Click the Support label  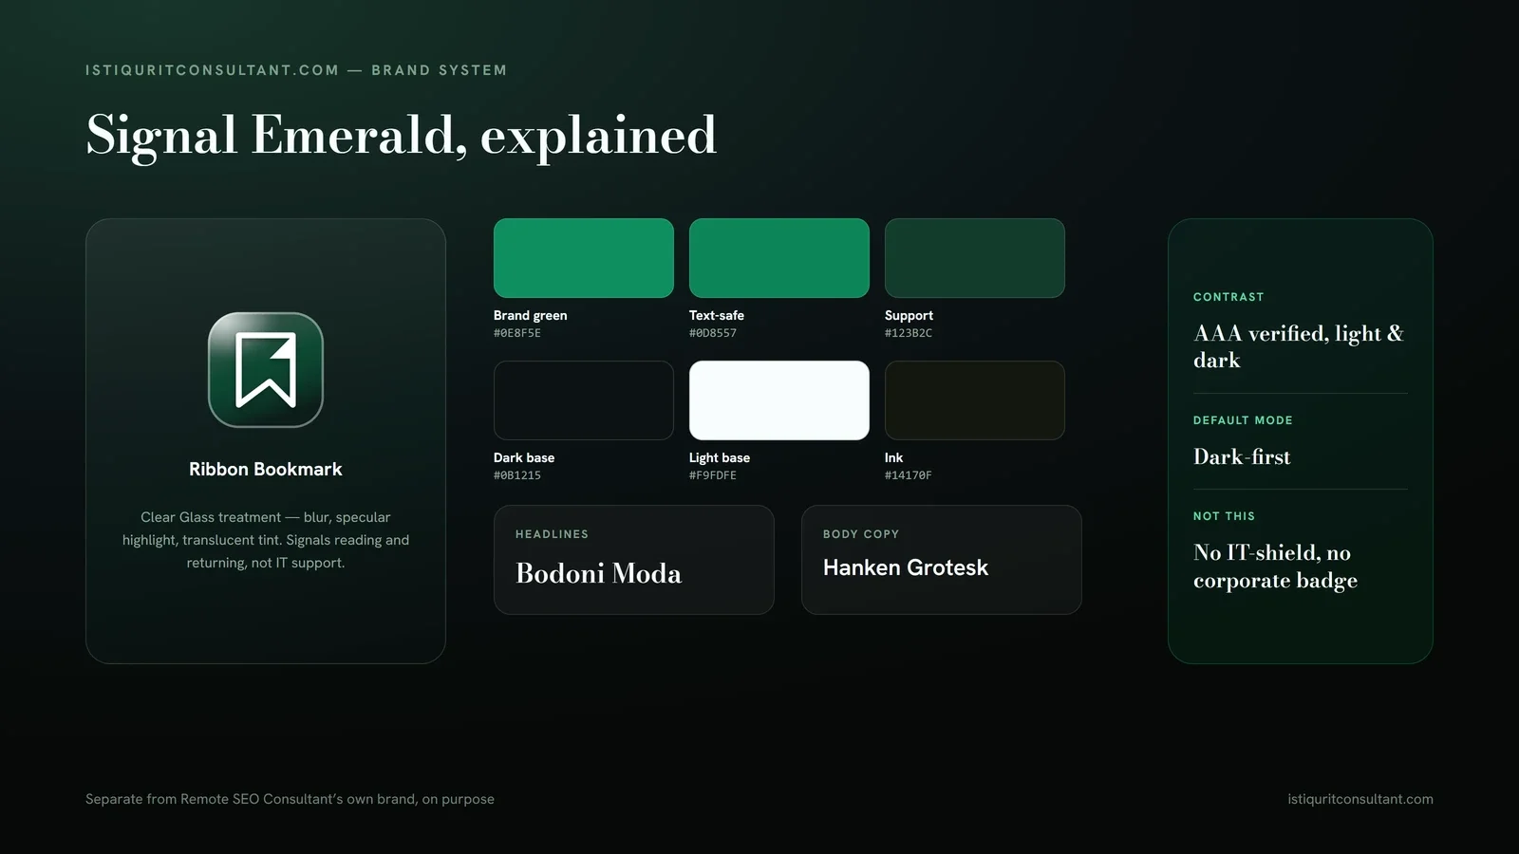click(x=910, y=315)
